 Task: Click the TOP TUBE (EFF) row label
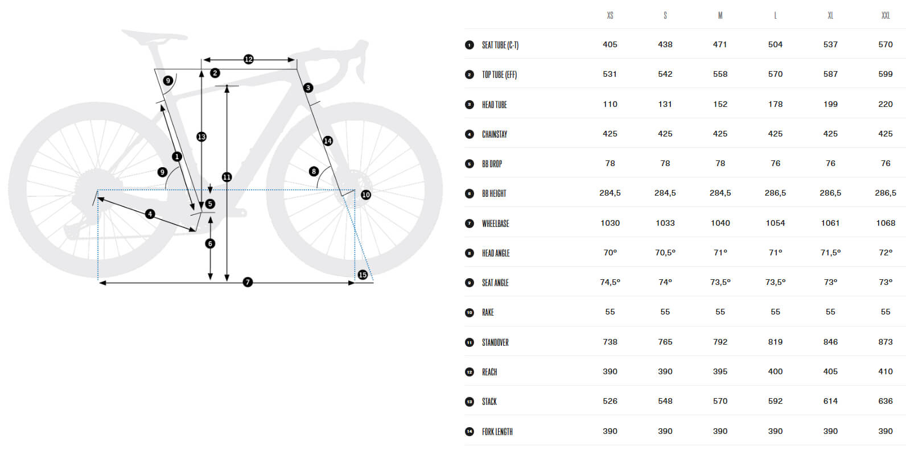(x=499, y=75)
